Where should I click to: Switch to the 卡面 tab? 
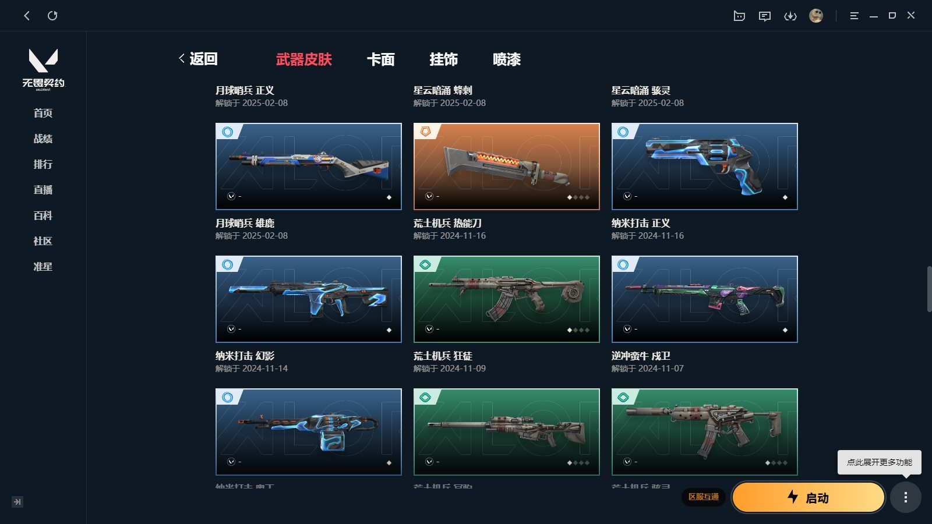coord(381,59)
